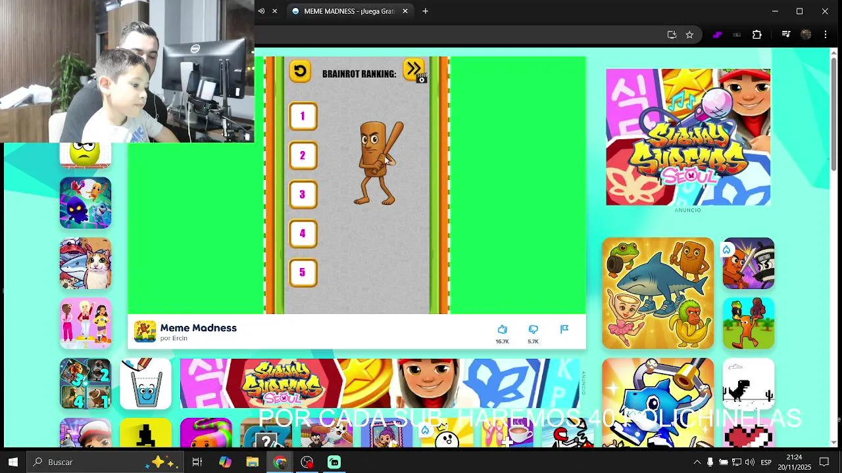Click the muted-audio icon on first tab

tap(261, 11)
